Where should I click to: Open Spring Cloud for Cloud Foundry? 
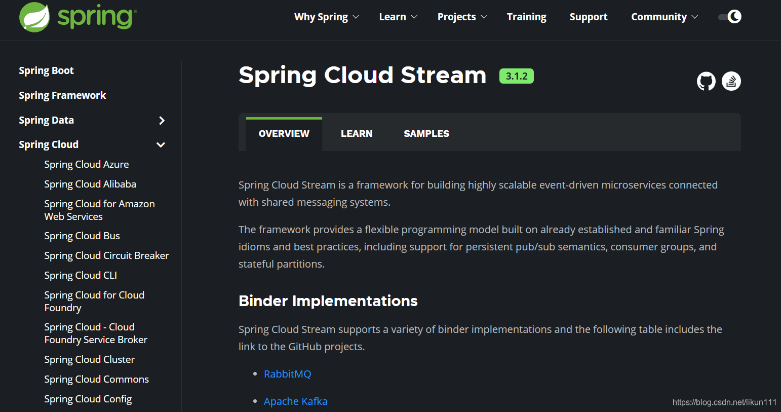coord(94,301)
